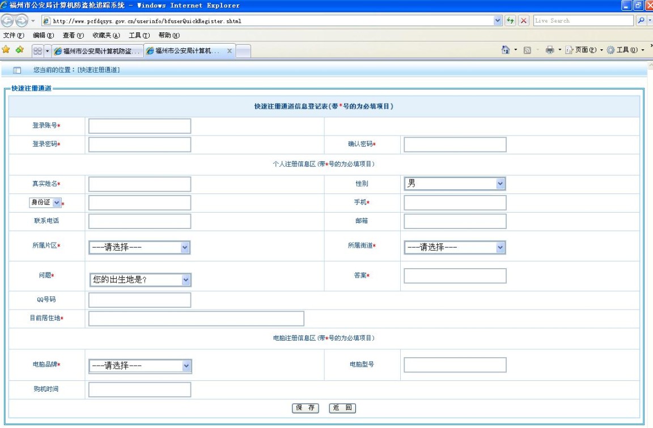The width and height of the screenshot is (653, 428).
Task: Click the browser Back arrow button
Action: point(7,21)
